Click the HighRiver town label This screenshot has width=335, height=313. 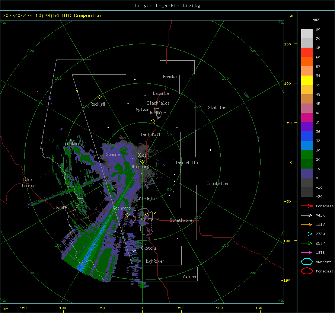154,261
